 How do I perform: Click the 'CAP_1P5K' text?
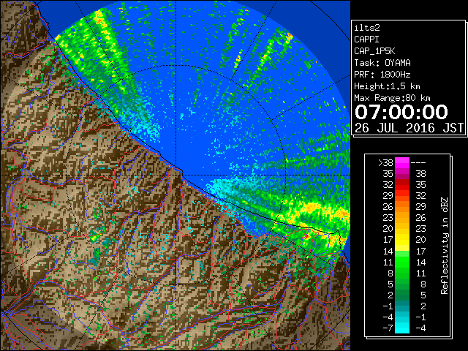tap(374, 51)
